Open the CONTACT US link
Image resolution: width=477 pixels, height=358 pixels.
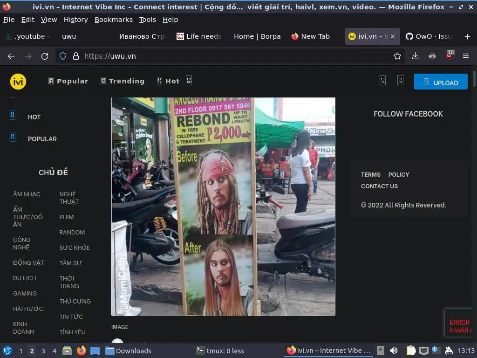[x=379, y=186]
